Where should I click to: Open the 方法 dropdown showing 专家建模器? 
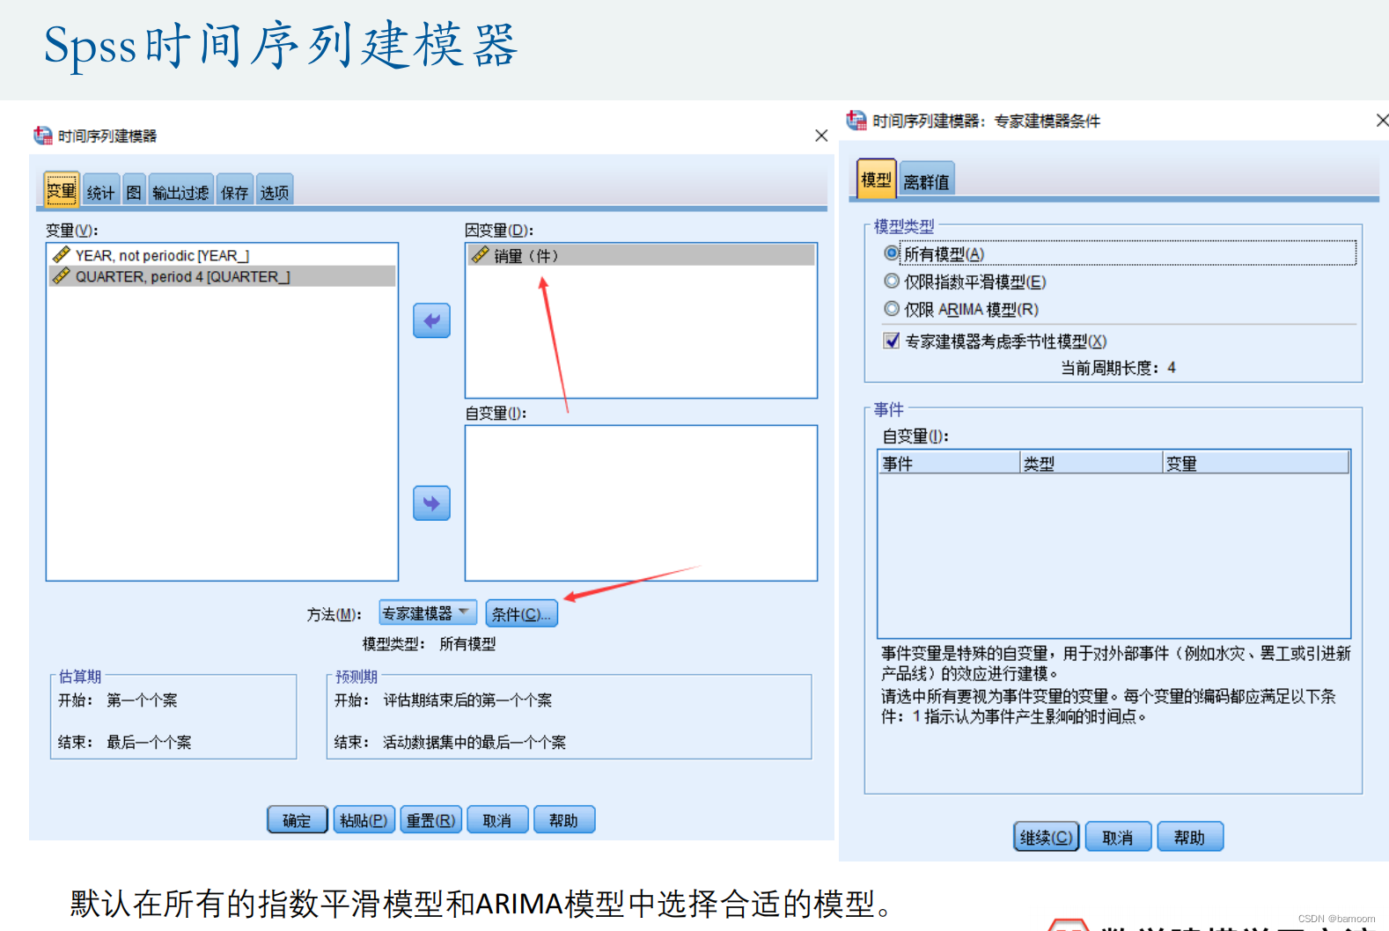(428, 613)
